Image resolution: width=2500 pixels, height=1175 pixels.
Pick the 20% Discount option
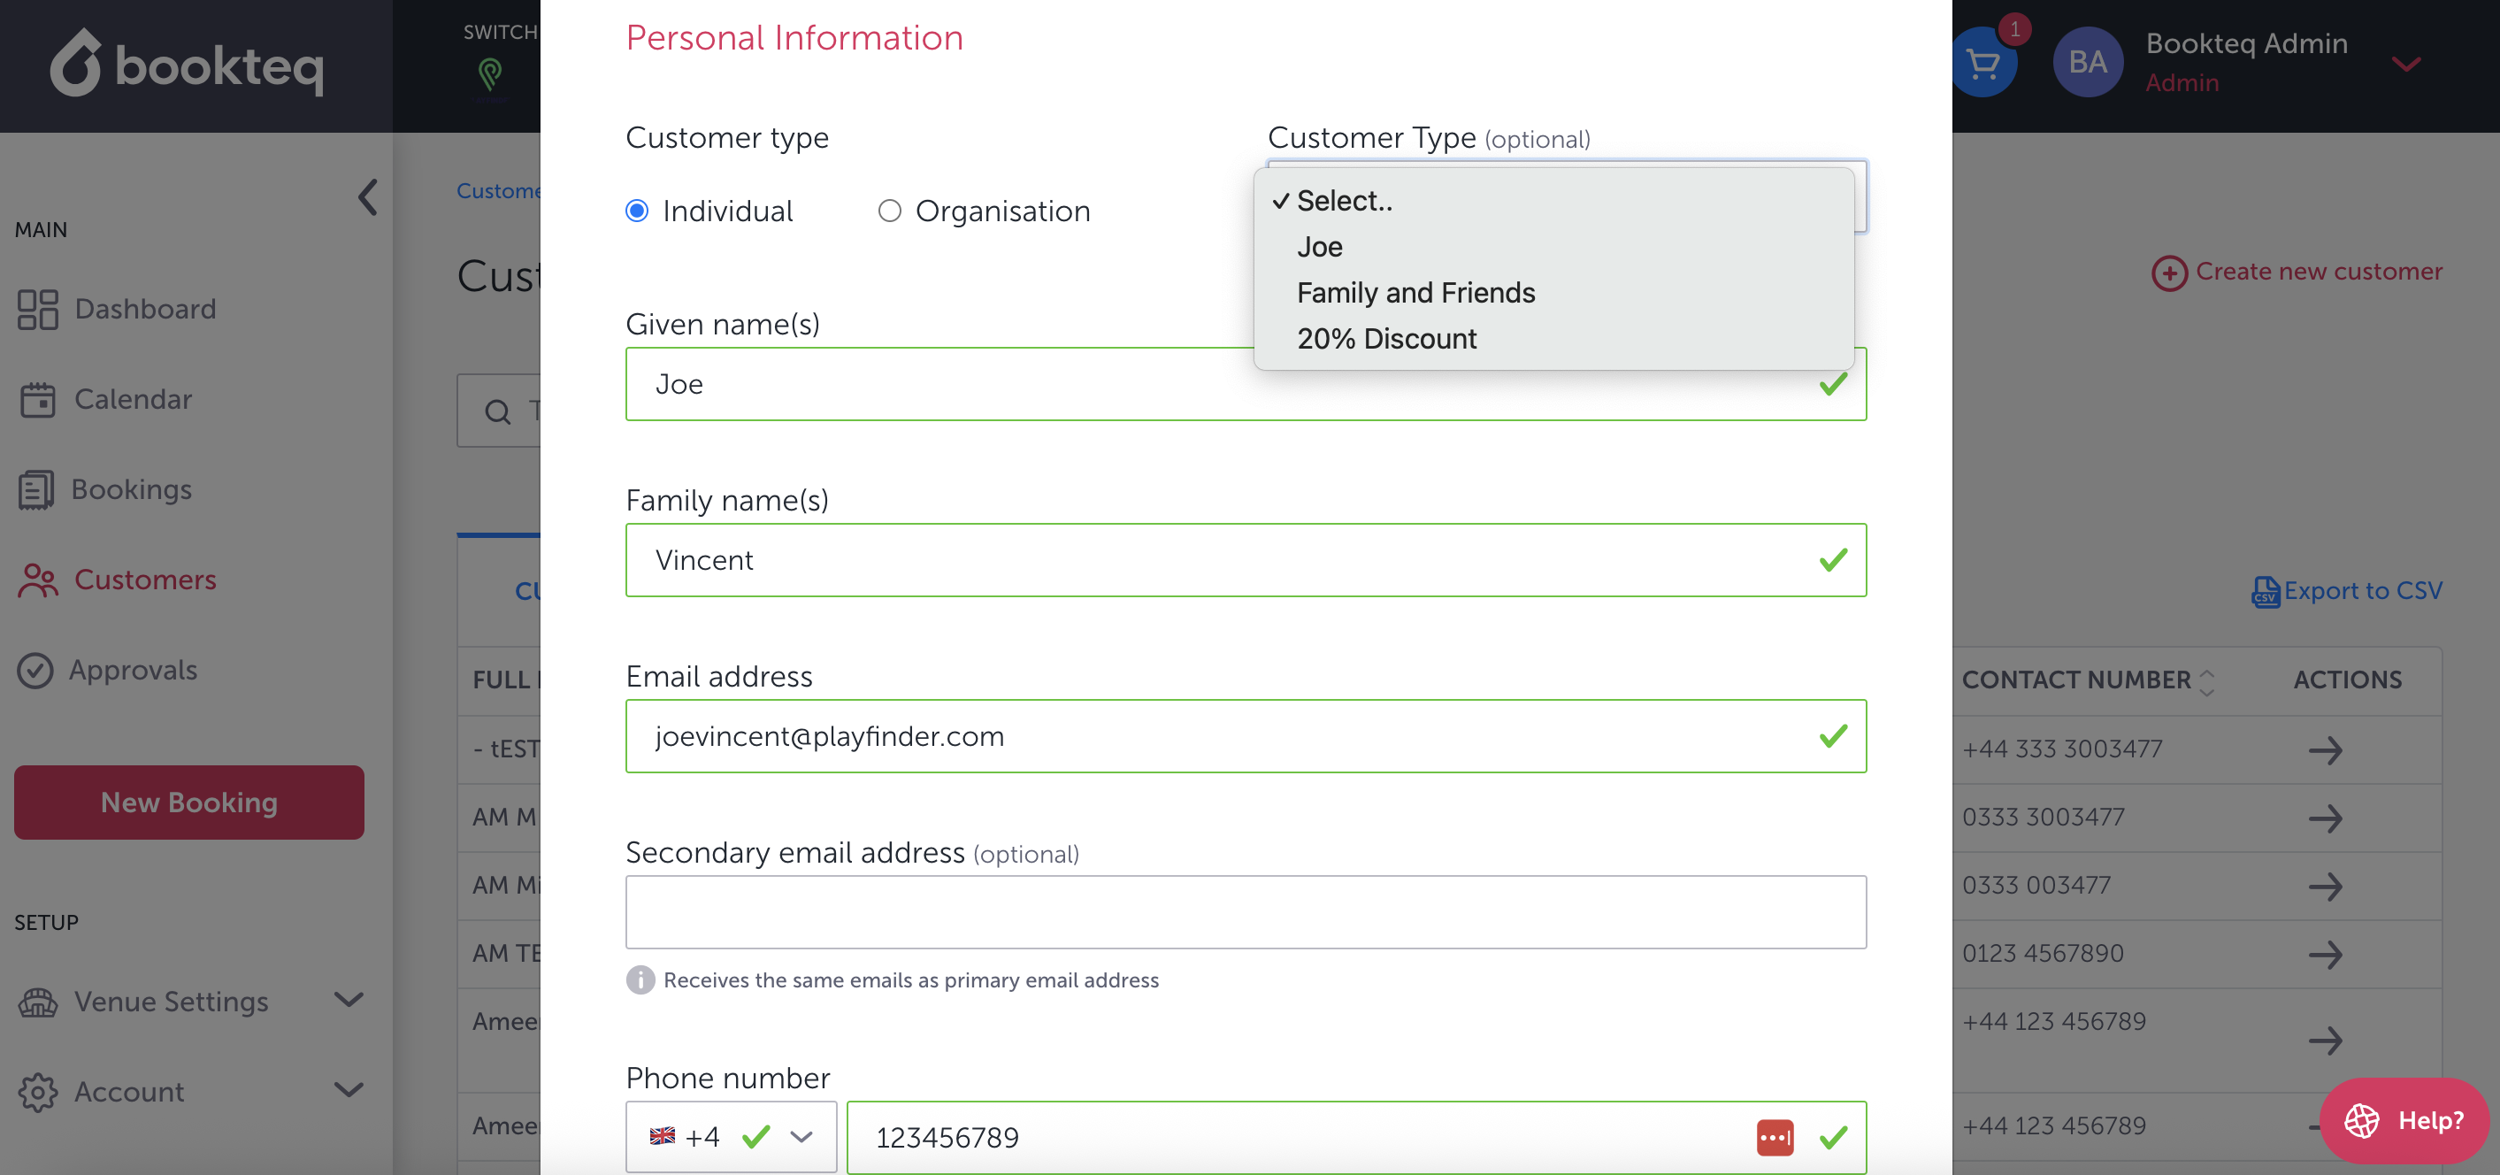1386,339
